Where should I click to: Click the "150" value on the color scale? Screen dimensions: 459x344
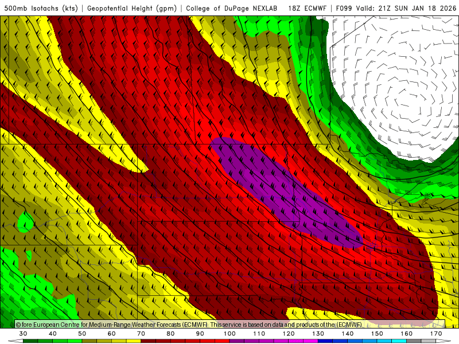(x=377, y=334)
